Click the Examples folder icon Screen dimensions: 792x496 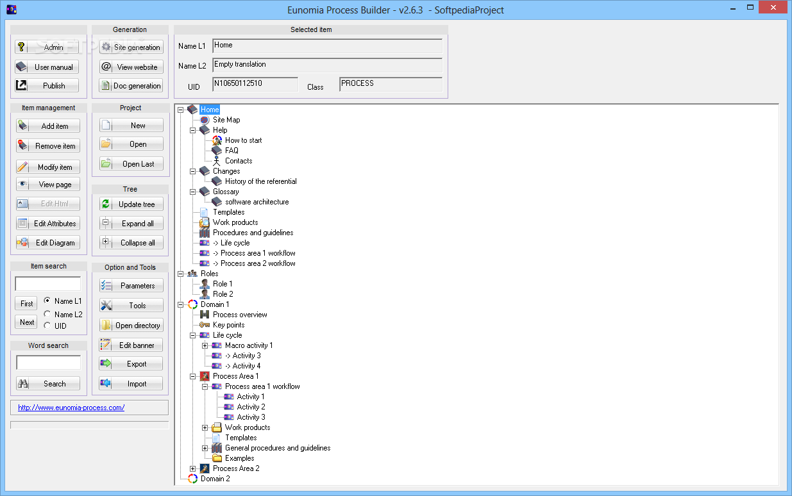(x=217, y=458)
